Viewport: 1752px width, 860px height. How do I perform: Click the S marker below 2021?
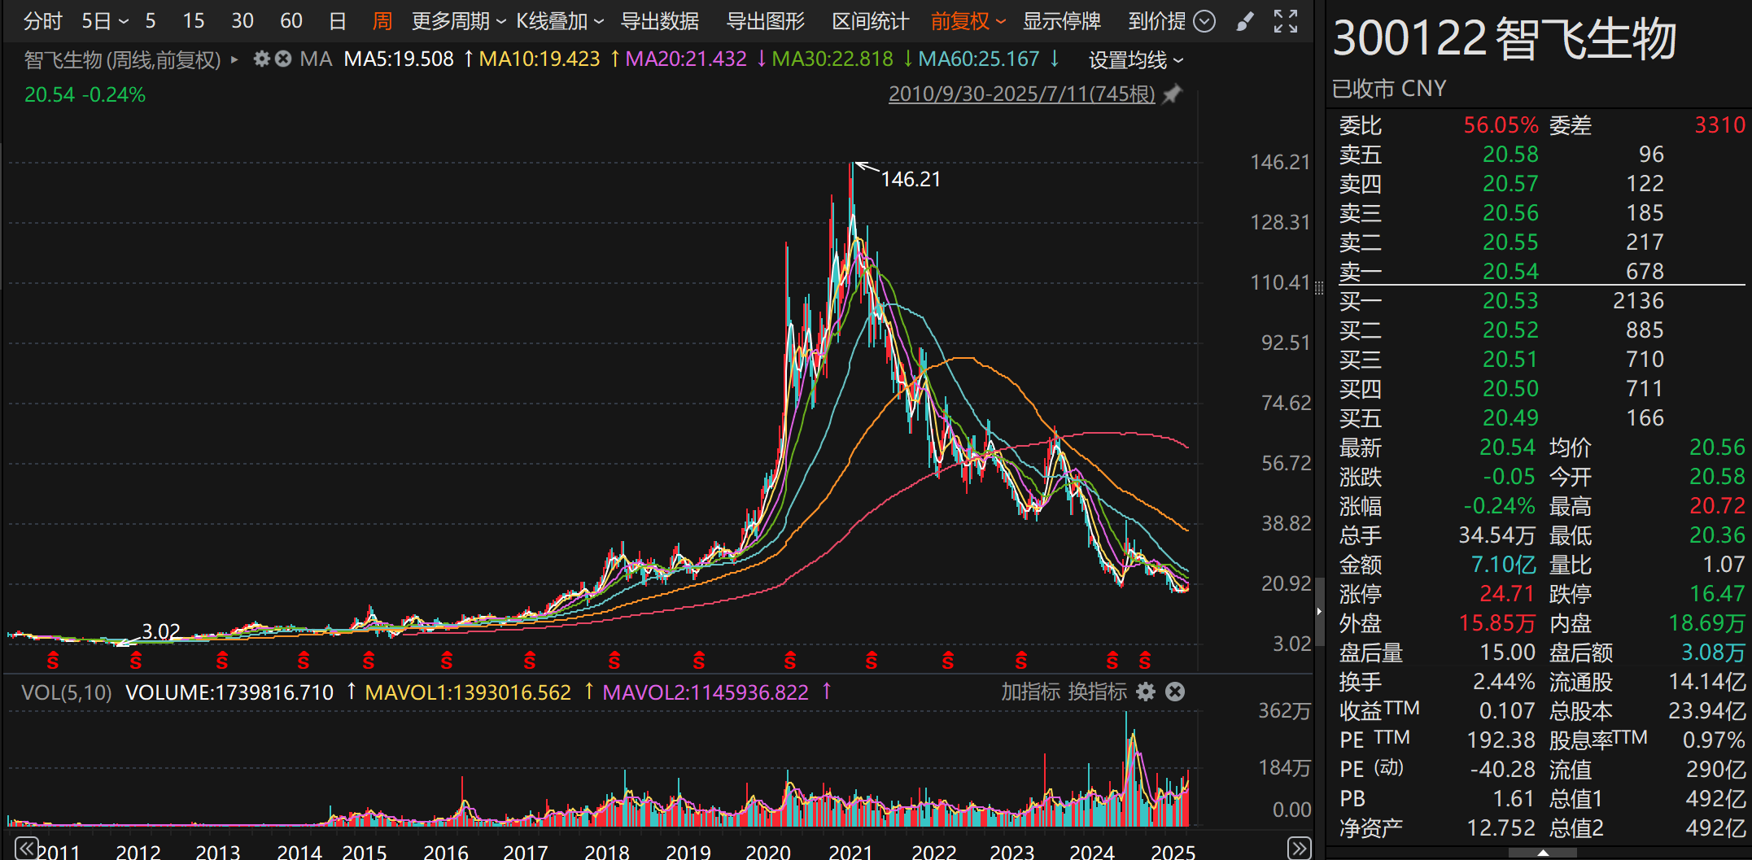tap(872, 661)
